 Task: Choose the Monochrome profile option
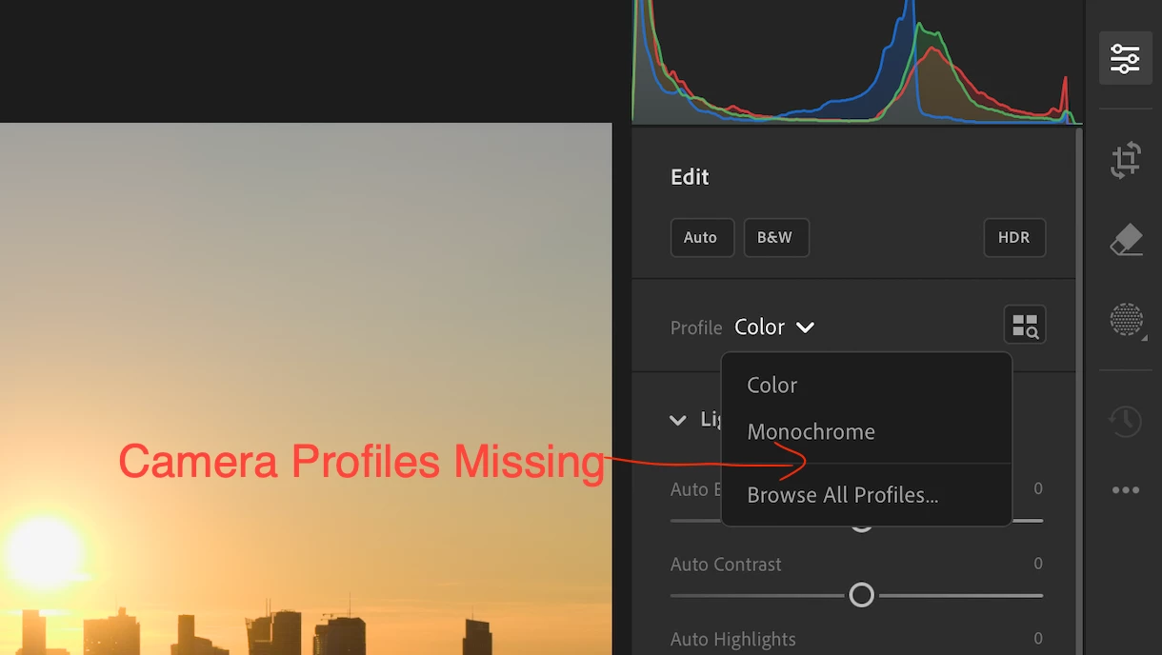click(866, 432)
